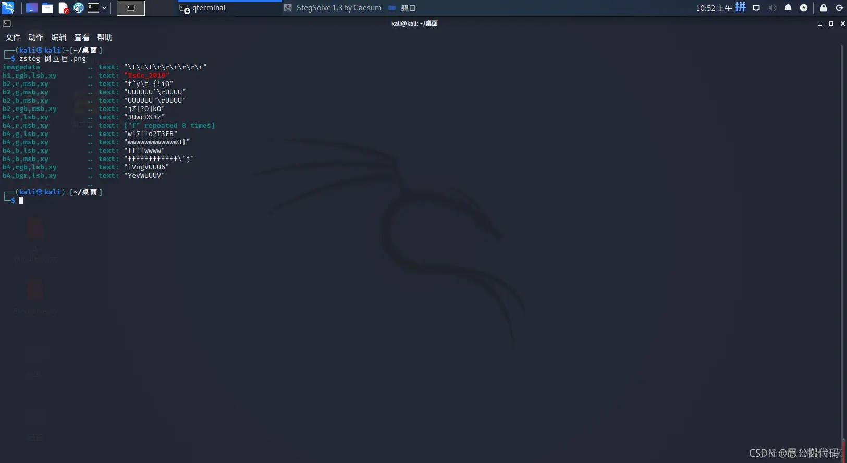The height and width of the screenshot is (463, 847).
Task: Expand the terminal launcher dropdown arrow
Action: (x=104, y=8)
